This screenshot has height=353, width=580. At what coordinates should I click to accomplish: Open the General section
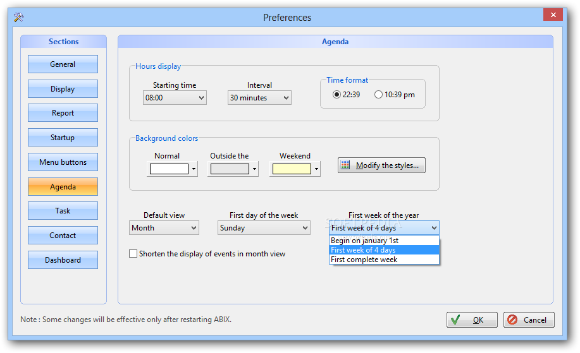[x=63, y=64]
